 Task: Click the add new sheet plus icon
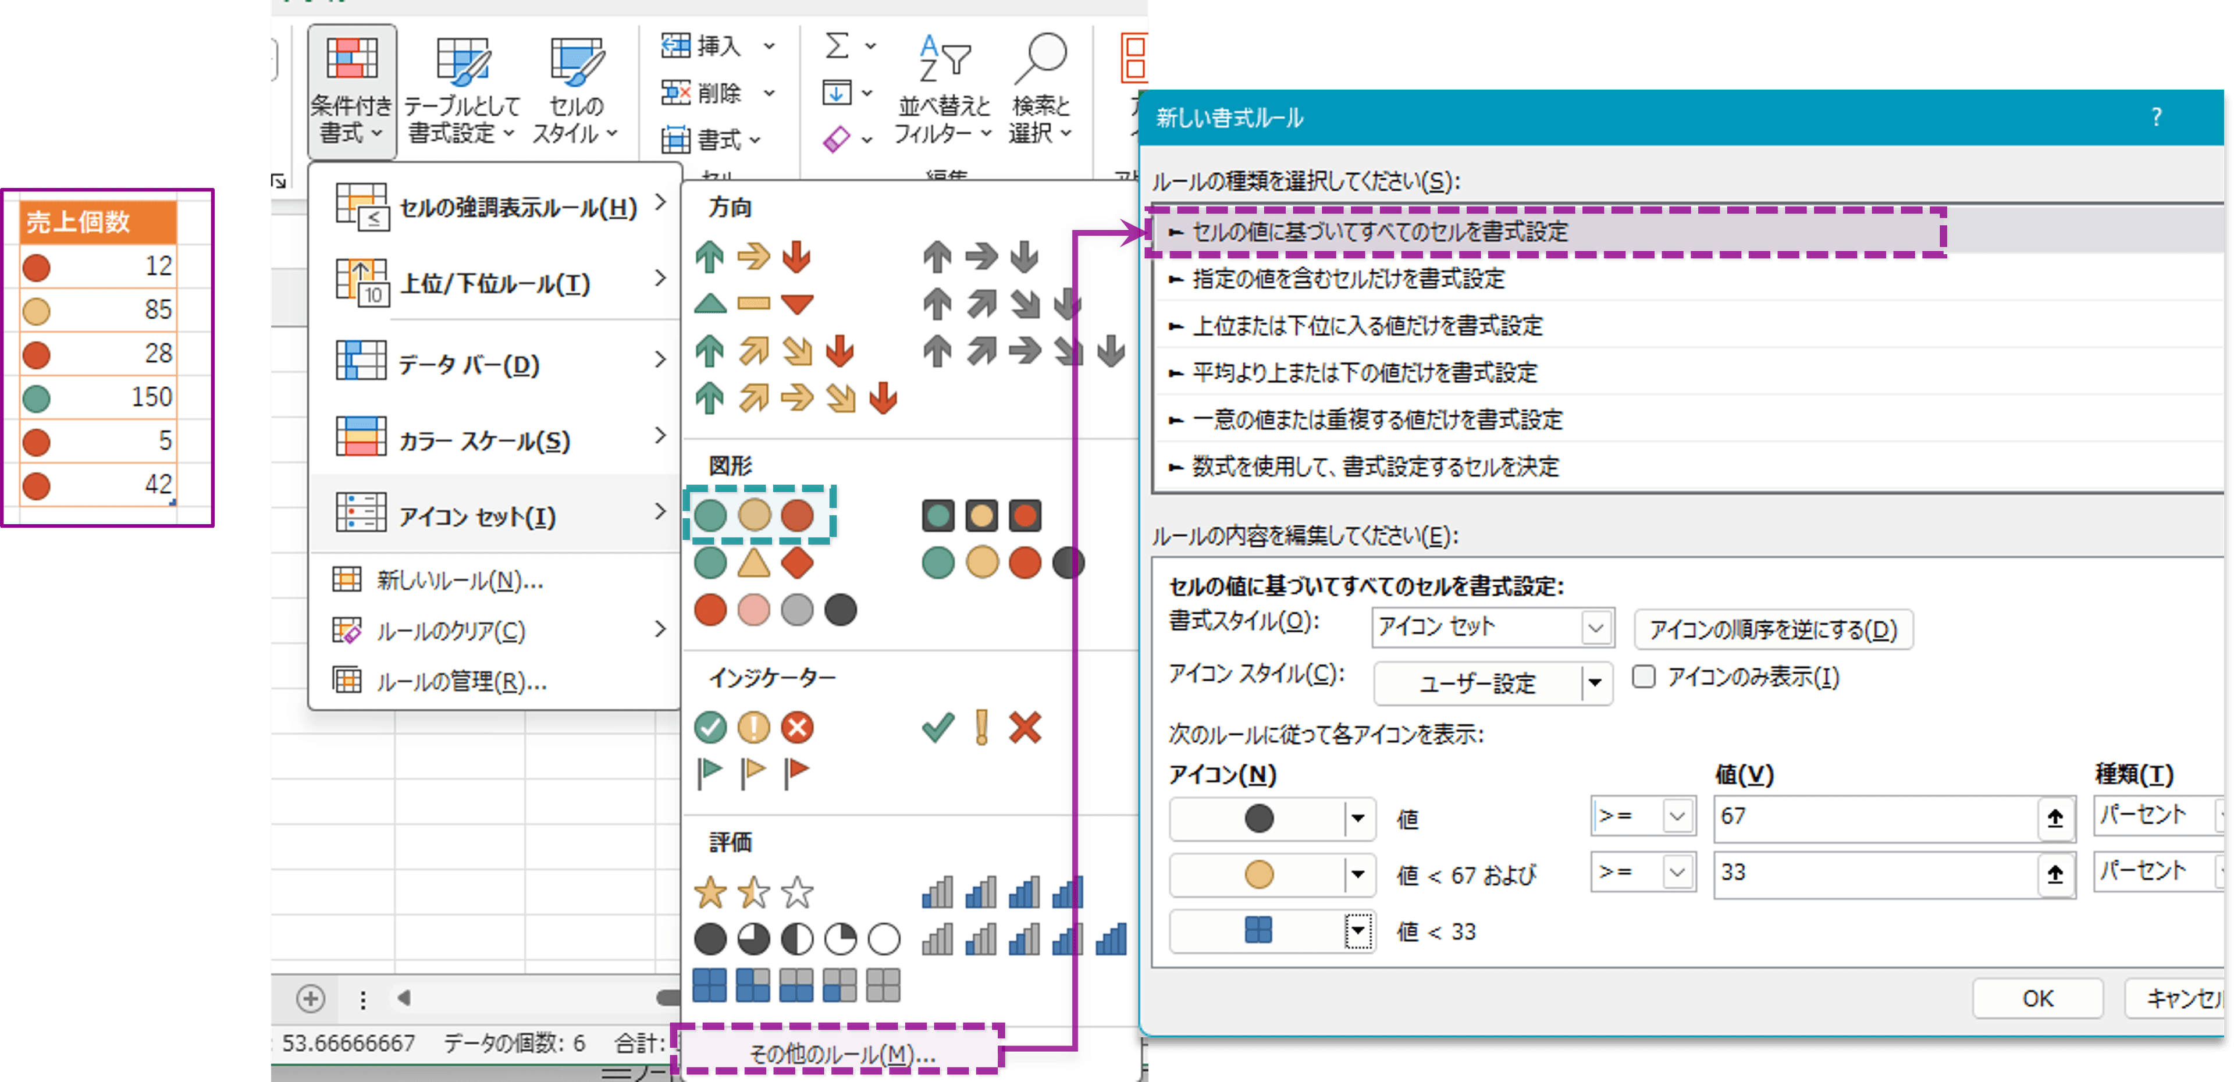coord(311,999)
